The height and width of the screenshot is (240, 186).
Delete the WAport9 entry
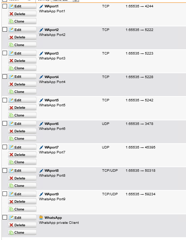tap(23, 202)
